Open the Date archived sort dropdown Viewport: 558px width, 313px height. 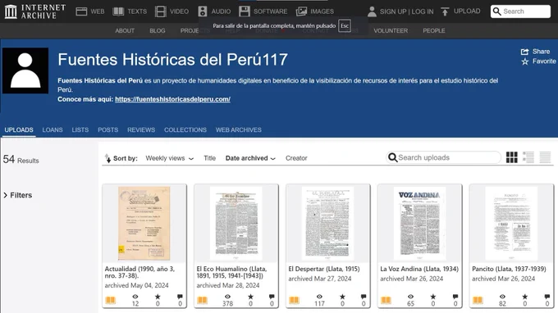(250, 158)
